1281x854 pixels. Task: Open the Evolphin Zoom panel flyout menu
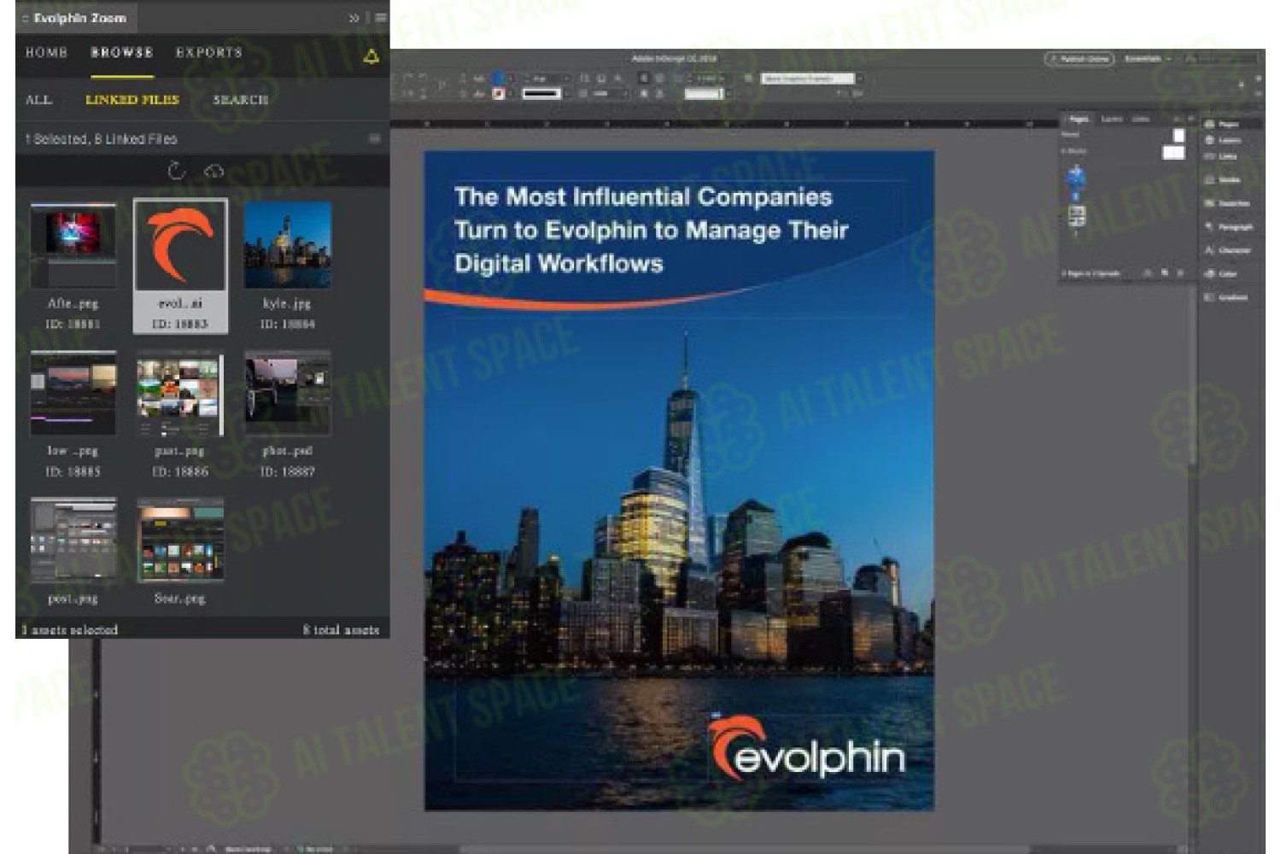[x=380, y=17]
